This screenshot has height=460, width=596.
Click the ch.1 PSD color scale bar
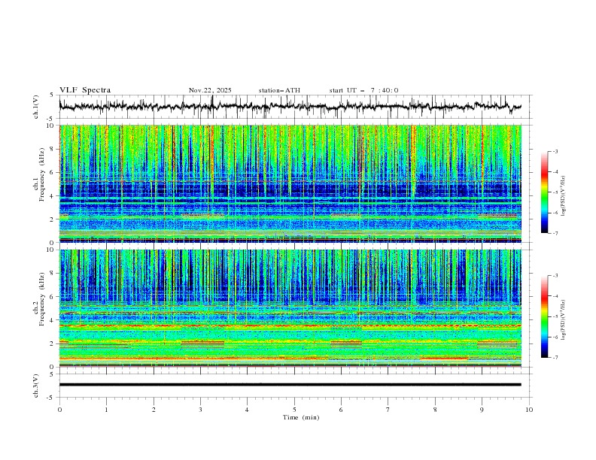544,192
